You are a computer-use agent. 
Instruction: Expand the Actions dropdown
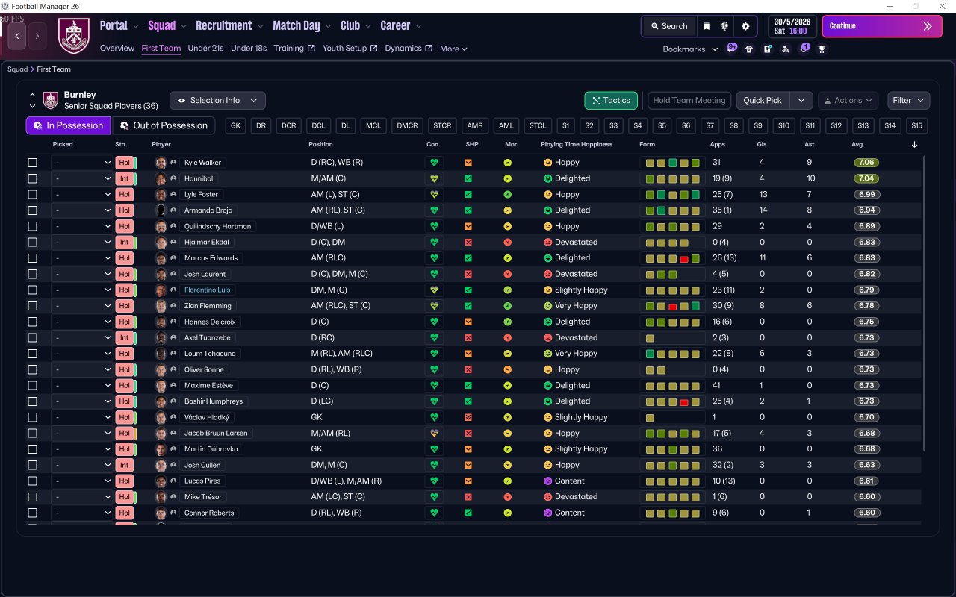coord(848,100)
